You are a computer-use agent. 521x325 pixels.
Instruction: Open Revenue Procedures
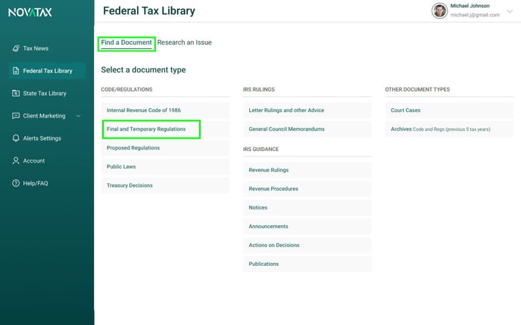click(x=307, y=189)
